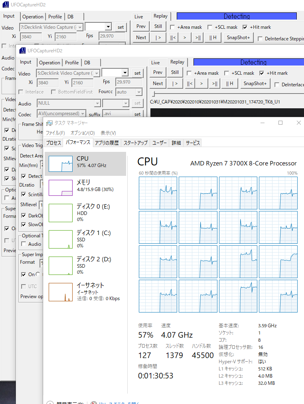Screen dimensions: 304x404
Task: Click SnapShot+ in front UFOCapture window
Action: [x=255, y=84]
